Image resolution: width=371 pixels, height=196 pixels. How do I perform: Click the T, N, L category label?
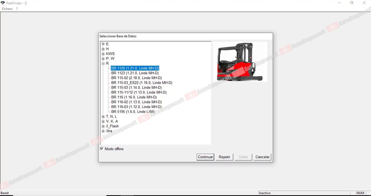111,117
